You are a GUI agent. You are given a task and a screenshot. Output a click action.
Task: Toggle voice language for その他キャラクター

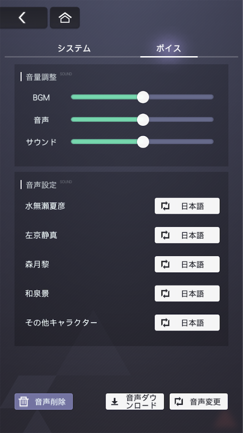(187, 323)
